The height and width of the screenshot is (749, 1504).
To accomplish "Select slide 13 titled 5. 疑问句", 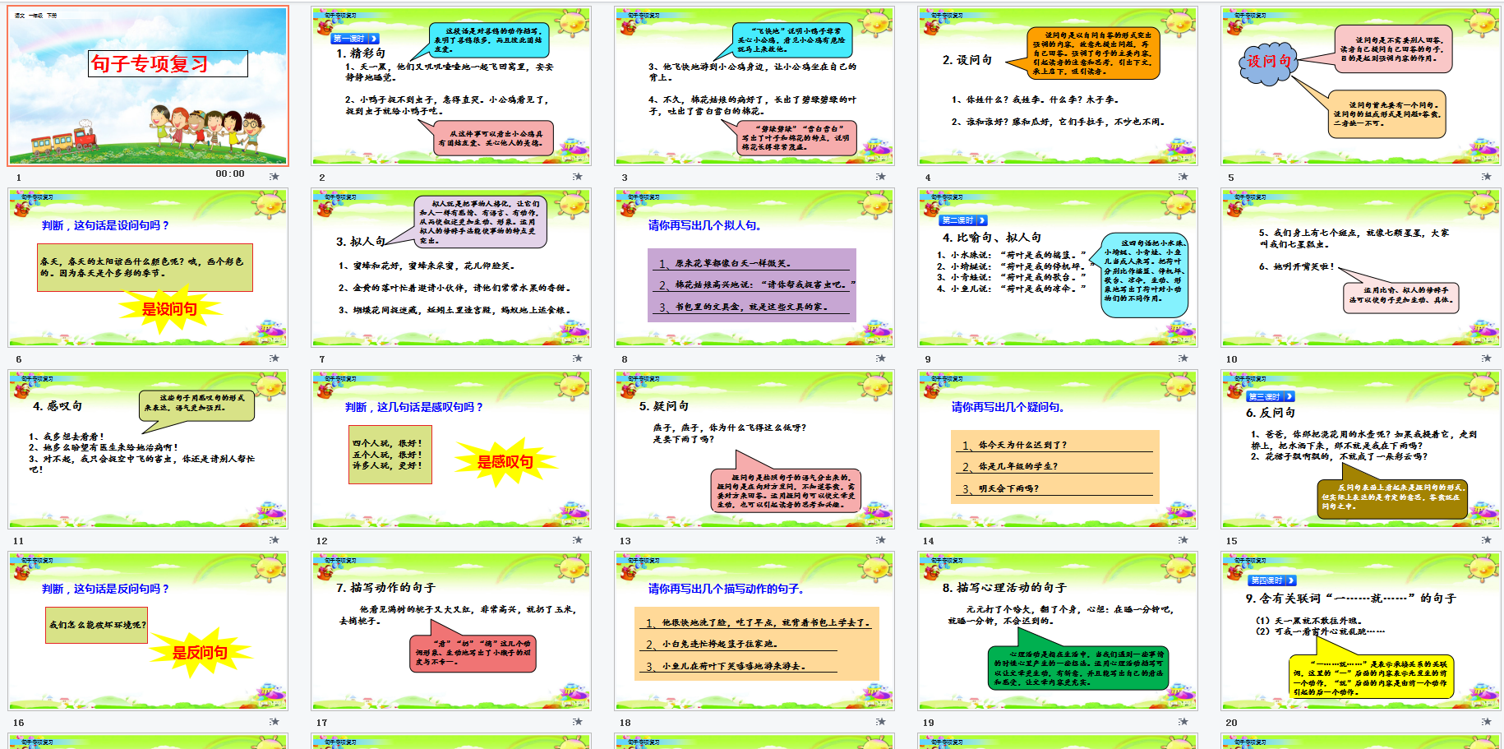I will [x=754, y=449].
